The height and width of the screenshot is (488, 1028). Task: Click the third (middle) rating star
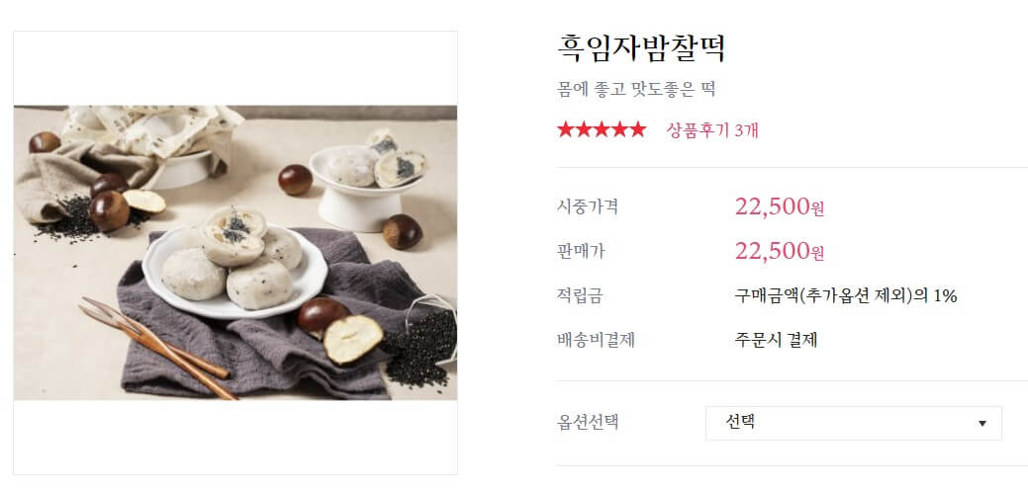[602, 129]
